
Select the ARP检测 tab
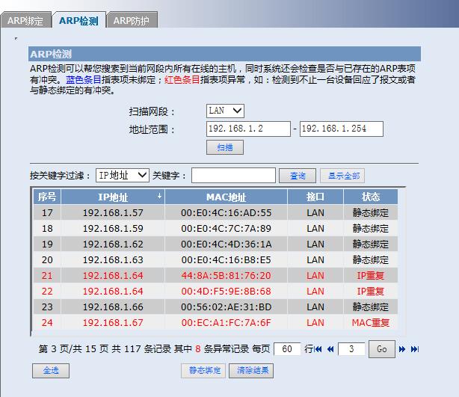[78, 20]
